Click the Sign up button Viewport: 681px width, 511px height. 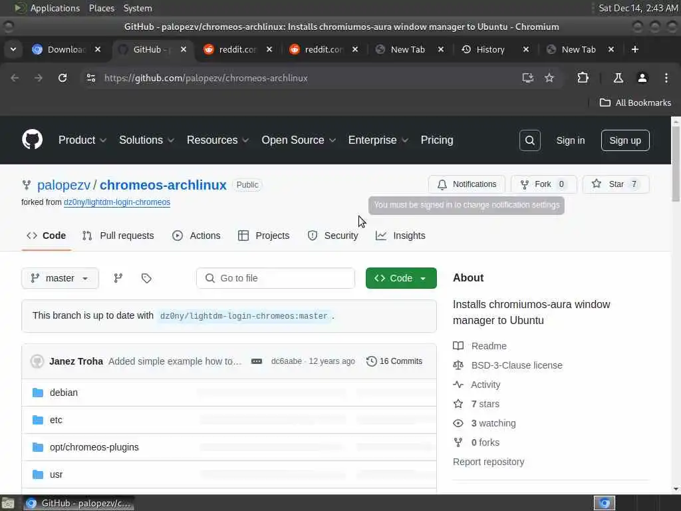click(625, 140)
